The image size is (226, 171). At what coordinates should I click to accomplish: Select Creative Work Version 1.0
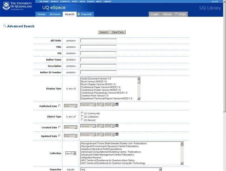point(95,95)
